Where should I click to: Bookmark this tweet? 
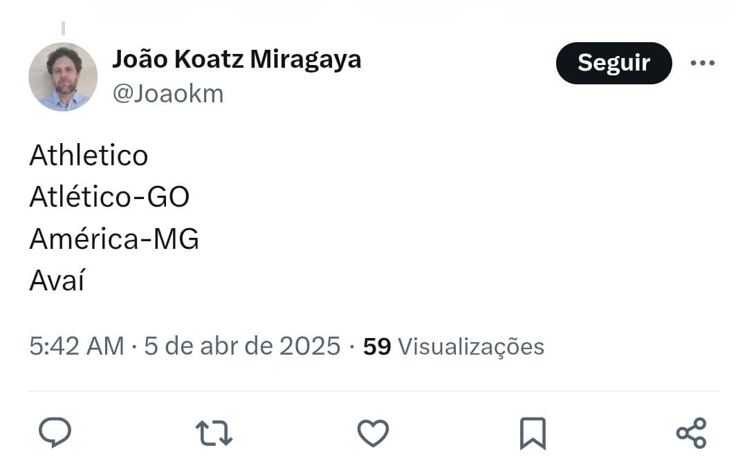533,433
